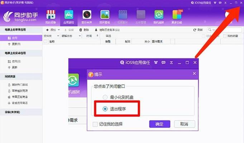Tick the select-all checkbox beside 名称
This screenshot has height=143, width=244.
45,41
